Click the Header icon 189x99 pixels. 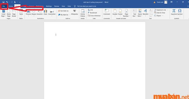tap(115, 11)
